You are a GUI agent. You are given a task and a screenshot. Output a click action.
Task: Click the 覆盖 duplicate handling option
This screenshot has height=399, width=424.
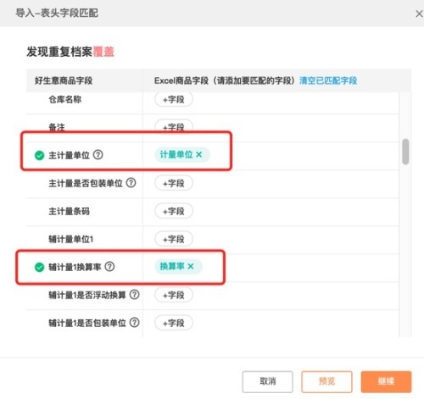(x=103, y=52)
